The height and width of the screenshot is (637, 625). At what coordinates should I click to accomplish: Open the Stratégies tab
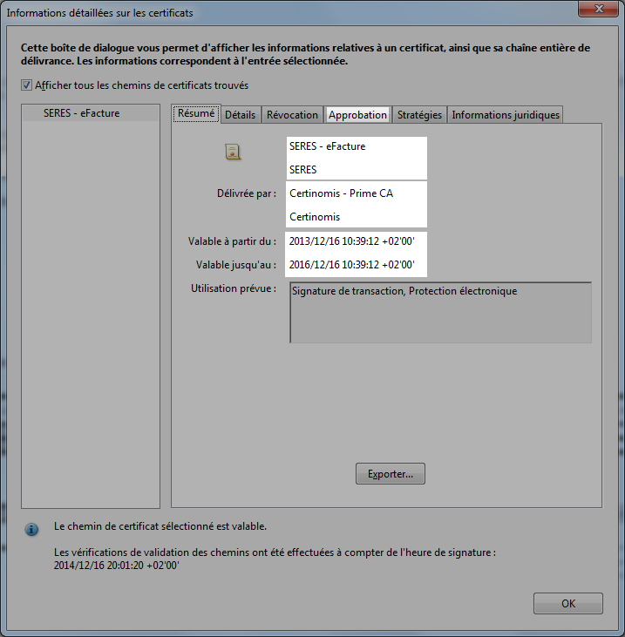pos(419,115)
